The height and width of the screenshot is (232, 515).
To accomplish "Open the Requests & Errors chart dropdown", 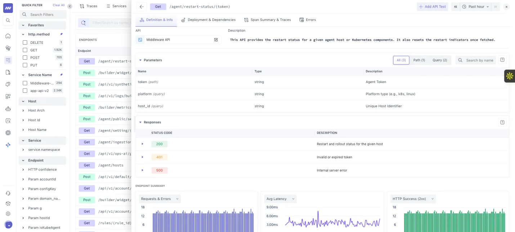I will click(160, 199).
